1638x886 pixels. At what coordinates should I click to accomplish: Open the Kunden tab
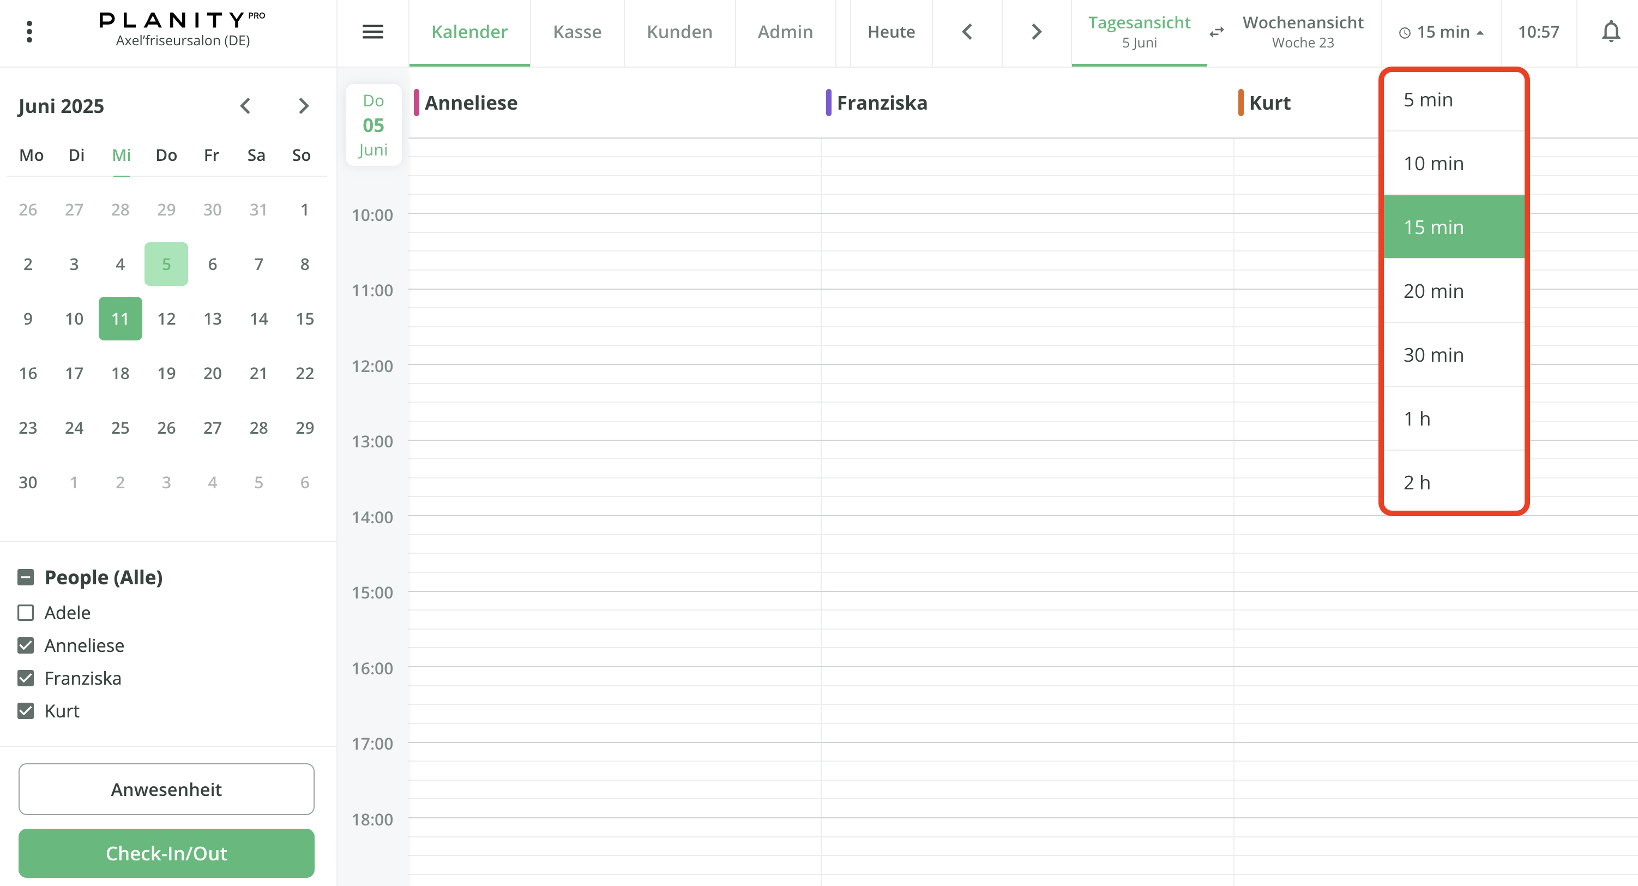(x=679, y=32)
